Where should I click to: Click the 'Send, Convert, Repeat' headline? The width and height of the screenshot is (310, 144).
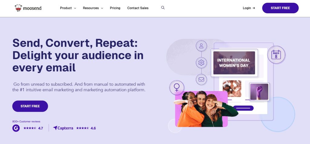coord(78,55)
